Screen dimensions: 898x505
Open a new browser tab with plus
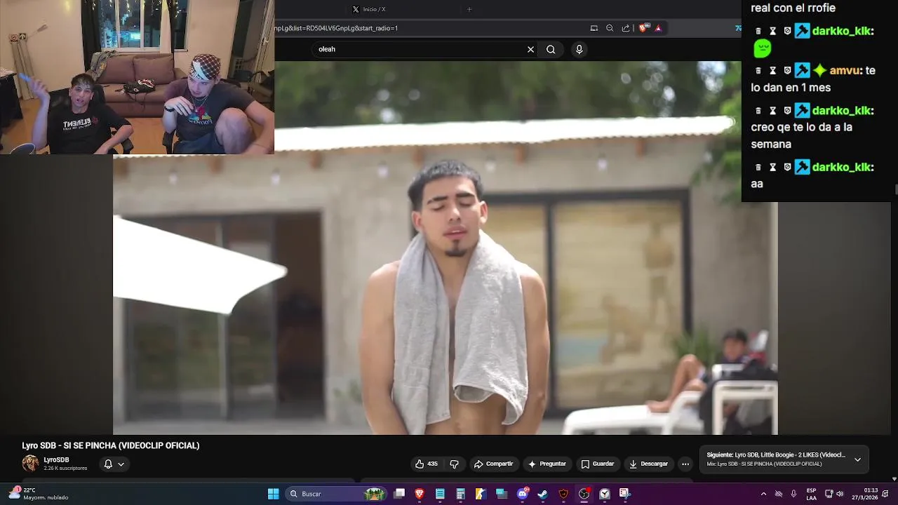[x=469, y=9]
